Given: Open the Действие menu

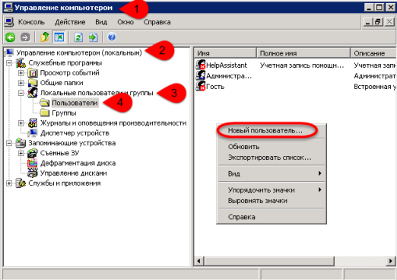Looking at the screenshot, I should pos(70,22).
